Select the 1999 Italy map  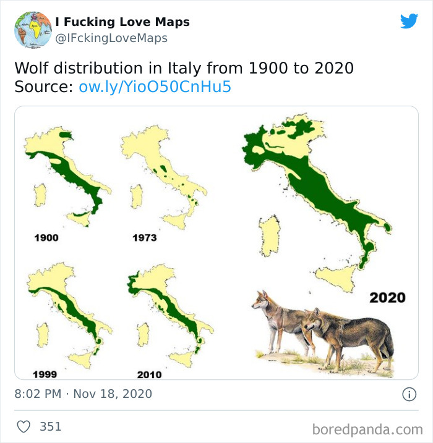(x=69, y=316)
